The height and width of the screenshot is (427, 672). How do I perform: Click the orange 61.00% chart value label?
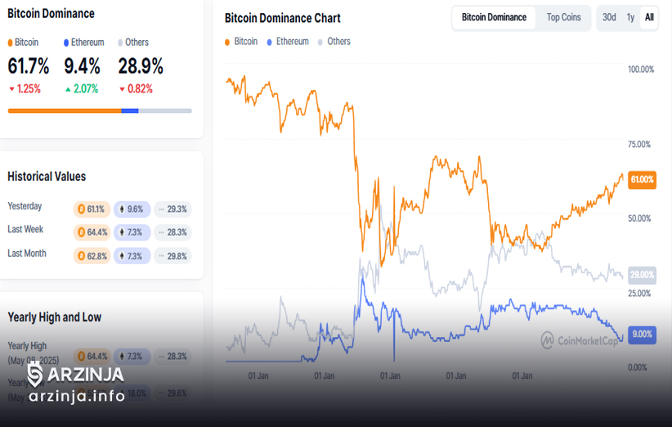642,180
